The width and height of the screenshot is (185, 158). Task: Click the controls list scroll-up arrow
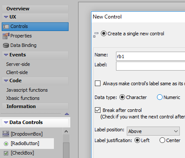coord(66,131)
